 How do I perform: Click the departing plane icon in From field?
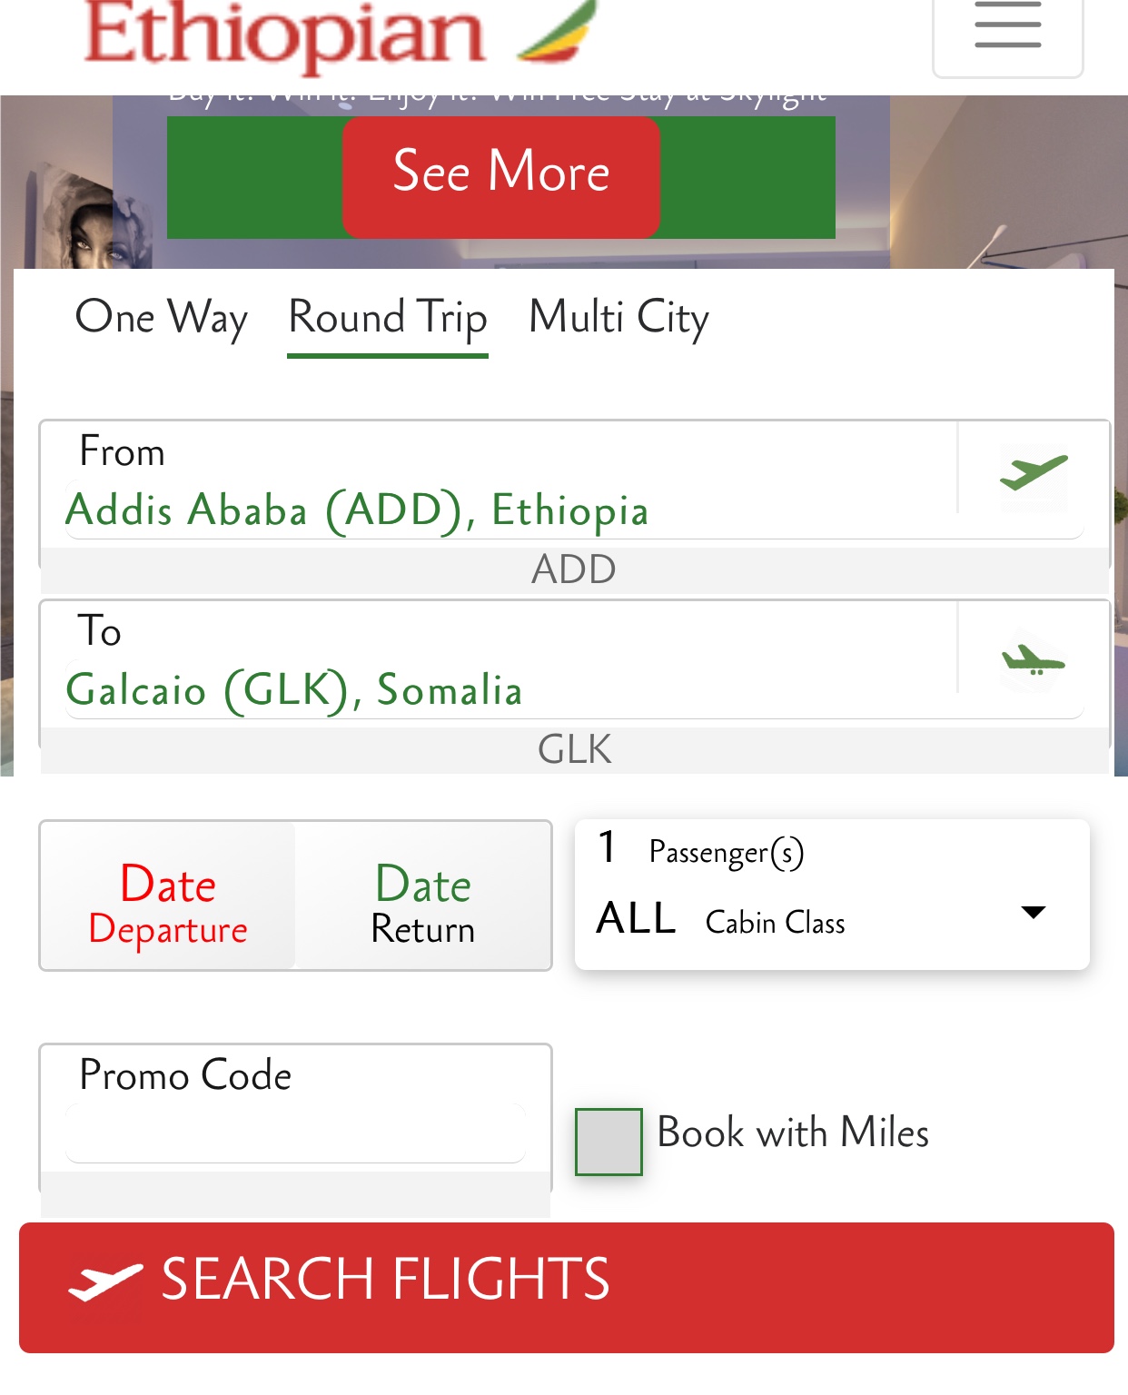[x=1034, y=472]
